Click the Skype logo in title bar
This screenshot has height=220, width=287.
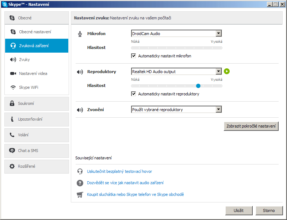(x=4, y=4)
